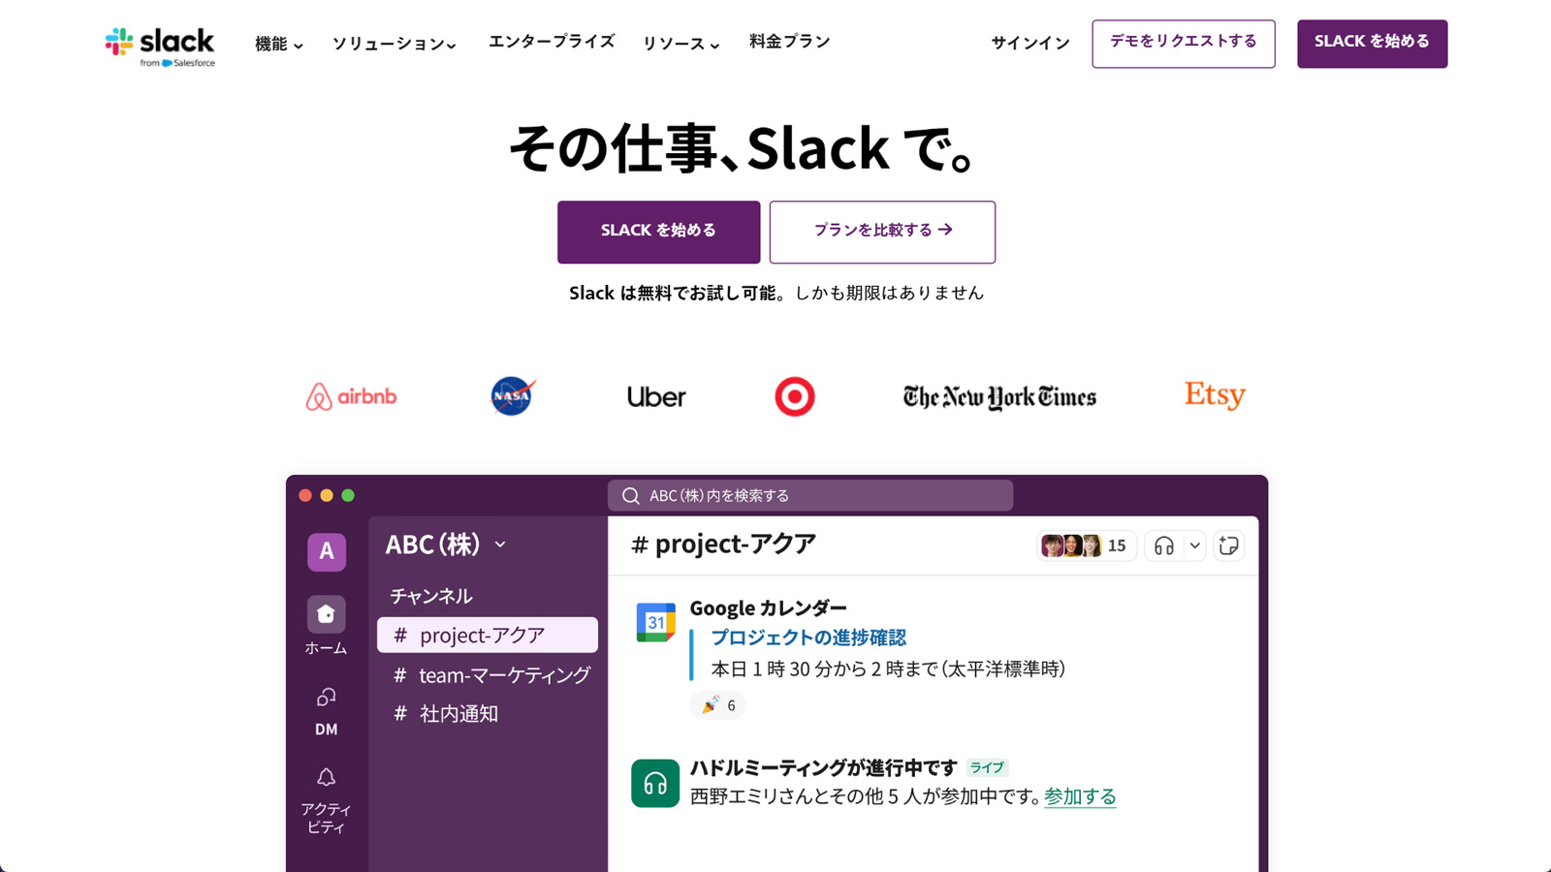Open the ABC（株） workspace dropdown
1551x872 pixels.
click(446, 545)
